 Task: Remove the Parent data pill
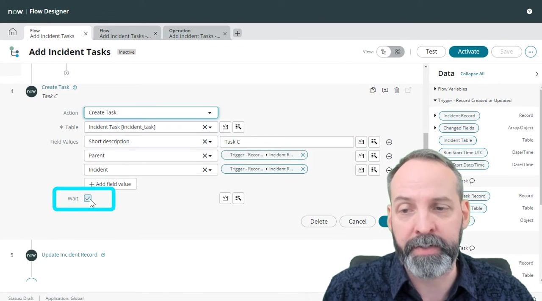coord(303,155)
